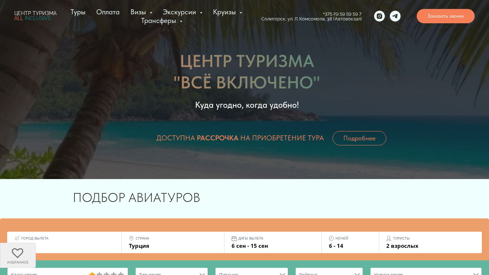Click the location pin icon beside Страна

click(x=131, y=238)
